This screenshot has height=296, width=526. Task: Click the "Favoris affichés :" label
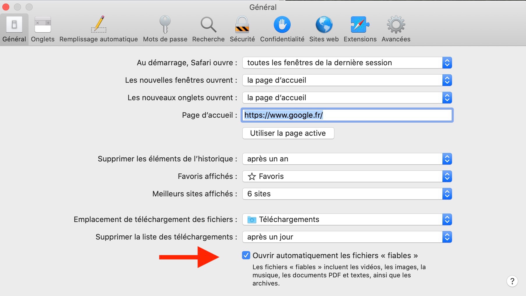click(x=208, y=176)
